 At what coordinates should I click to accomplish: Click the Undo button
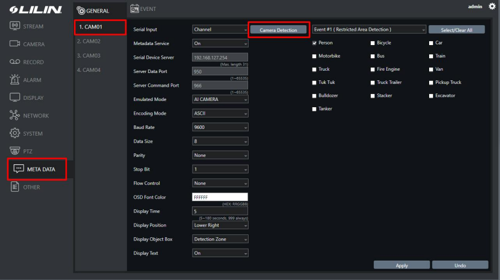point(460,265)
